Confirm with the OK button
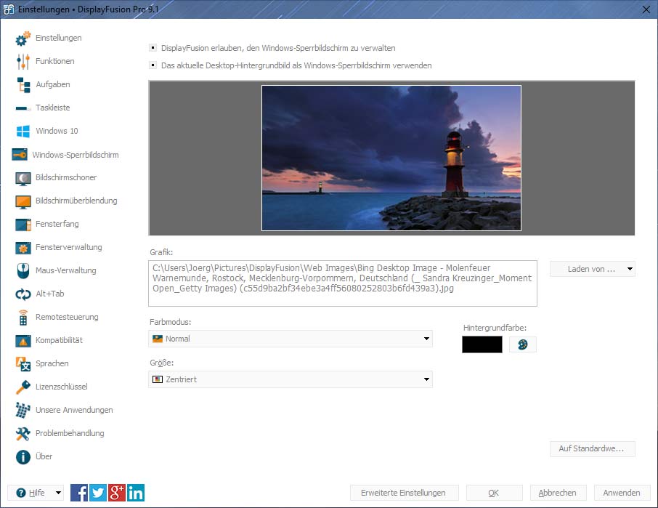658x508 pixels. [x=495, y=493]
